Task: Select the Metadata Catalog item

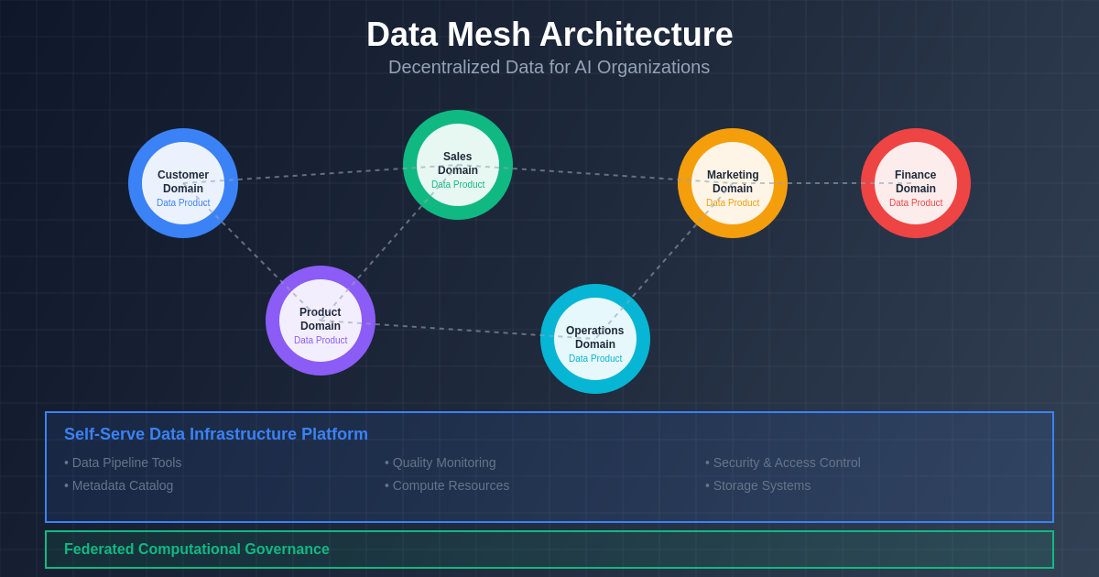Action: click(x=122, y=485)
